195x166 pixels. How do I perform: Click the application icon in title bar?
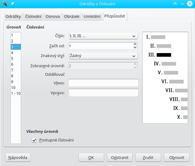pyautogui.click(x=5, y=4)
